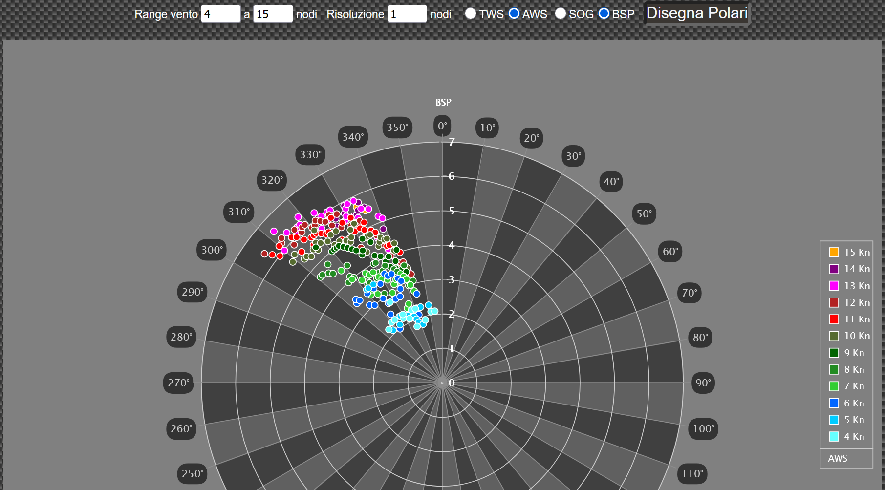Click the 270° angle label

coord(178,383)
